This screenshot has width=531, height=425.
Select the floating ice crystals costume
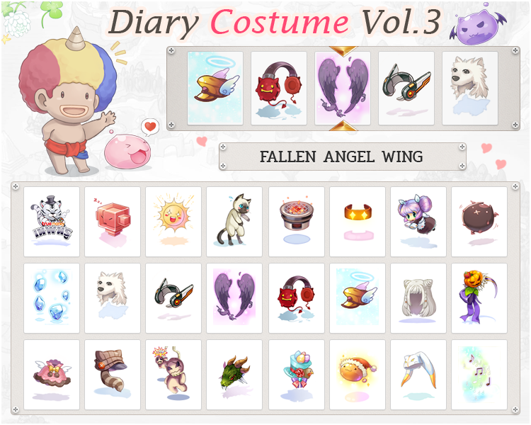coord(52,298)
